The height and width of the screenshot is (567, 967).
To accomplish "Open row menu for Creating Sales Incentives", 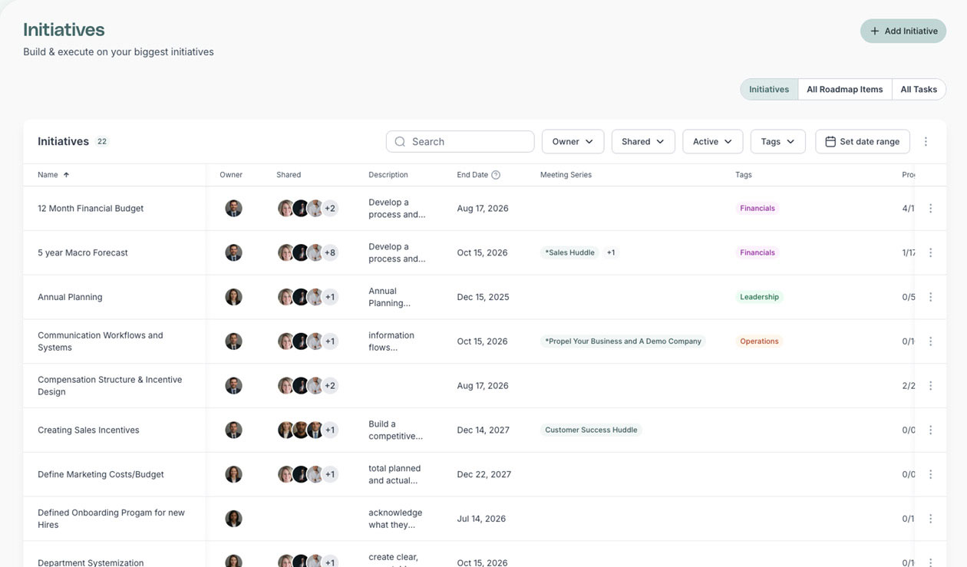I will [930, 430].
